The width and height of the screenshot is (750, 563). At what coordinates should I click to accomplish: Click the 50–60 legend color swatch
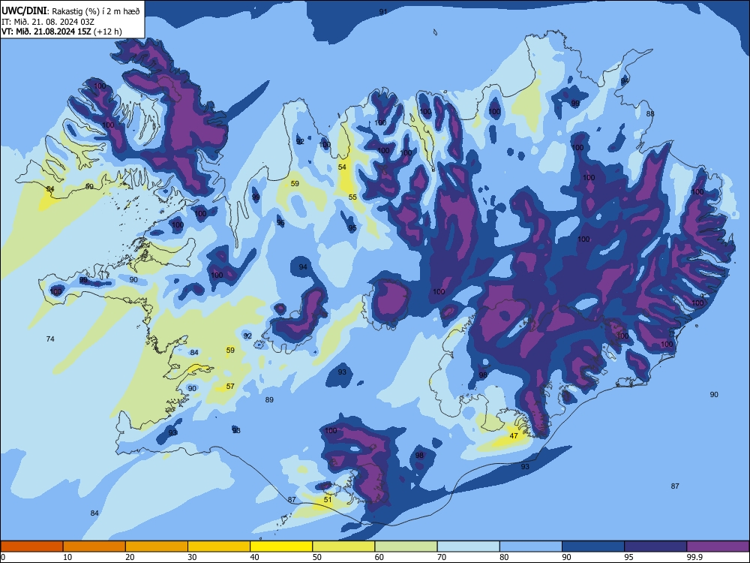click(x=344, y=546)
